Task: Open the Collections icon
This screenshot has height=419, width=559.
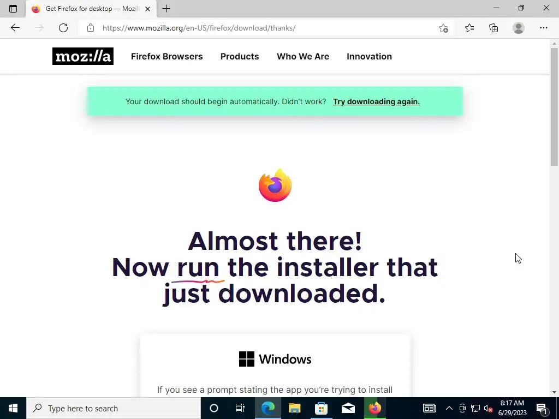Action: click(x=493, y=28)
